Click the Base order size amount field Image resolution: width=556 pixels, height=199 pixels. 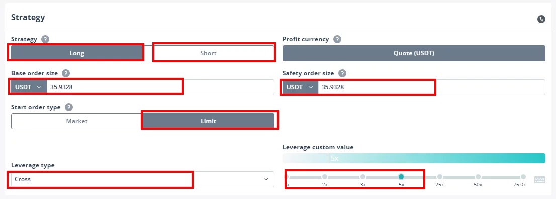160,87
